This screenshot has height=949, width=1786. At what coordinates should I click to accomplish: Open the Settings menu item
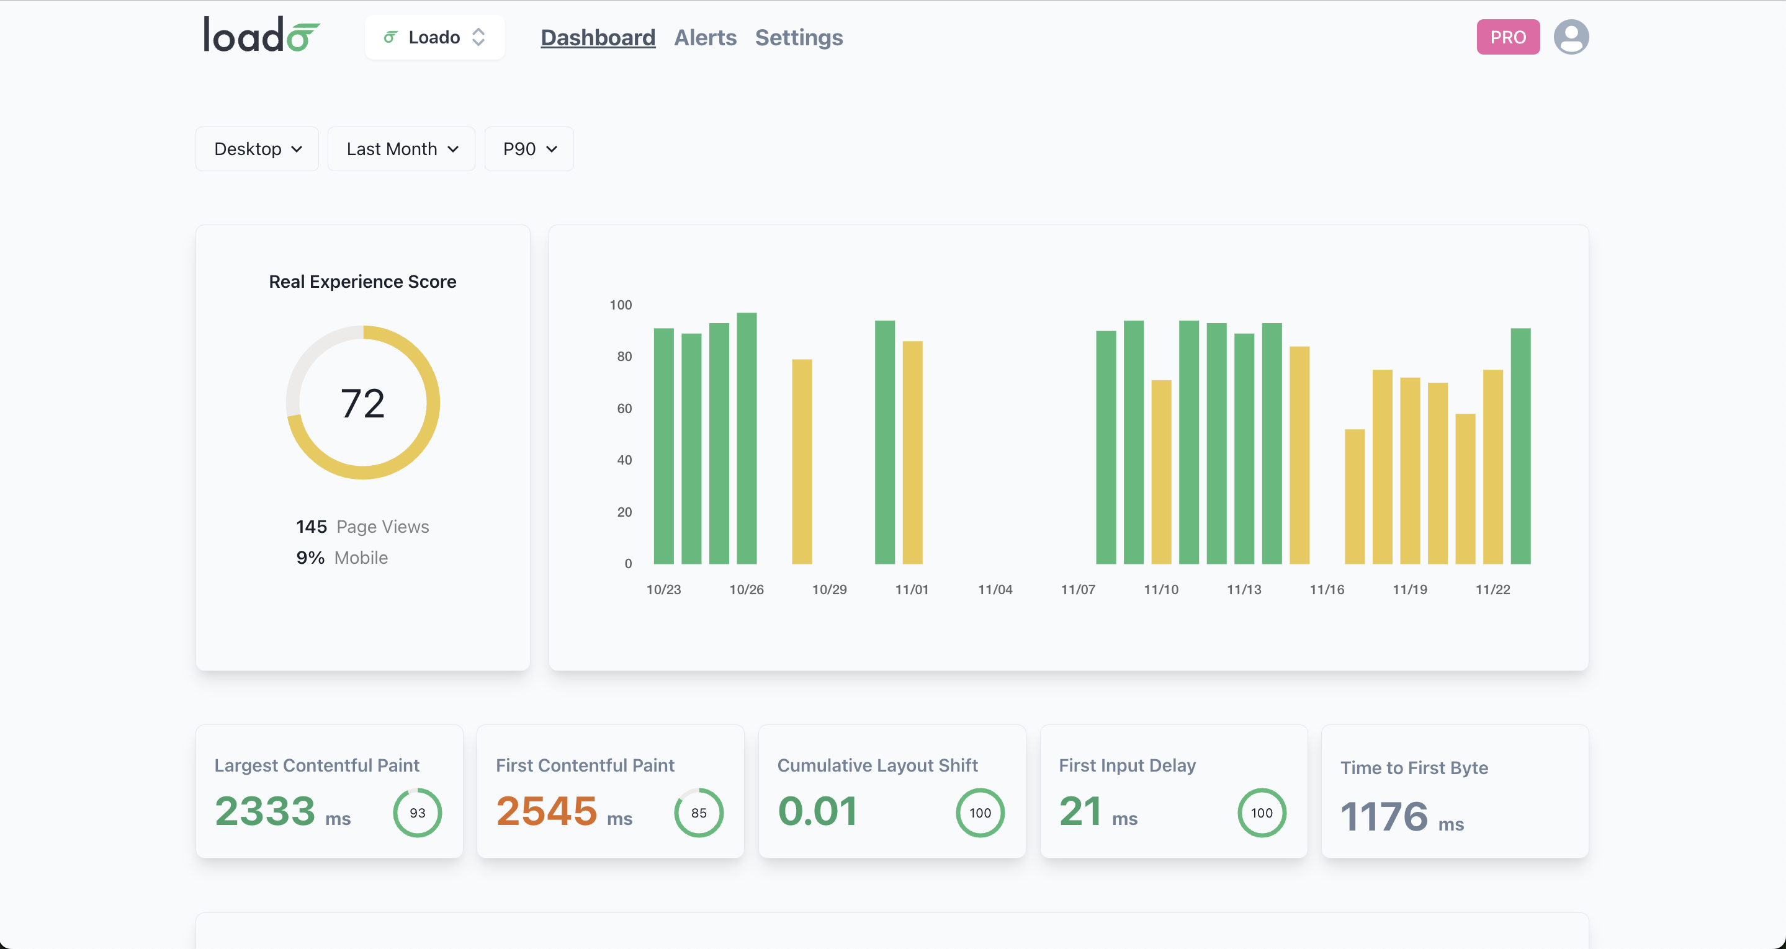click(799, 38)
